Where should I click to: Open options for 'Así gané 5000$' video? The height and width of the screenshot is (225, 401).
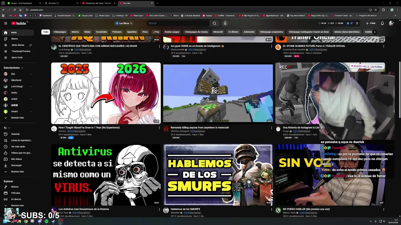pyautogui.click(x=271, y=46)
